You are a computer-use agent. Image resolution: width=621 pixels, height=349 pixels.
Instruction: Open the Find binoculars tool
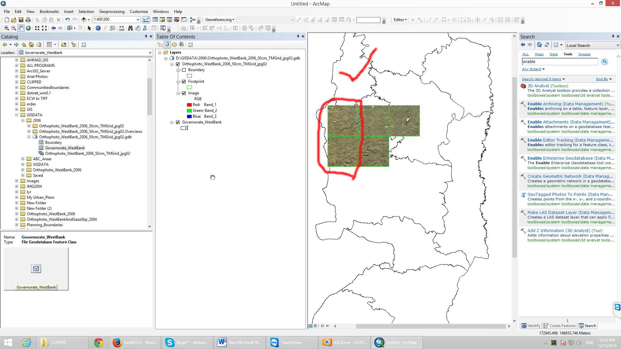[130, 28]
